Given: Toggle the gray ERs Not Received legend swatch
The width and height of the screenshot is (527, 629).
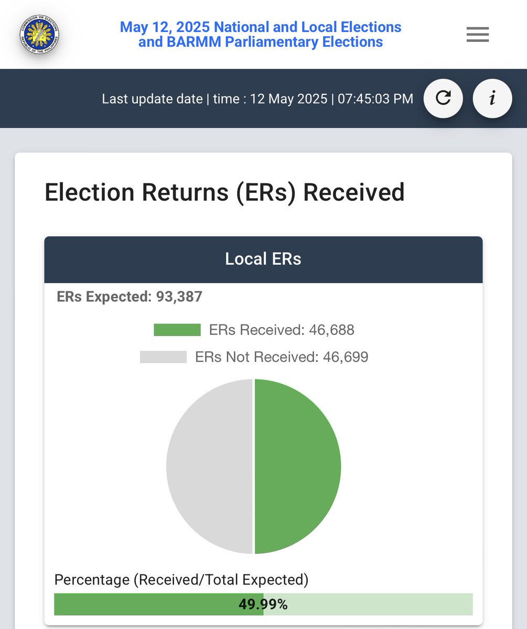Looking at the screenshot, I should coord(163,357).
